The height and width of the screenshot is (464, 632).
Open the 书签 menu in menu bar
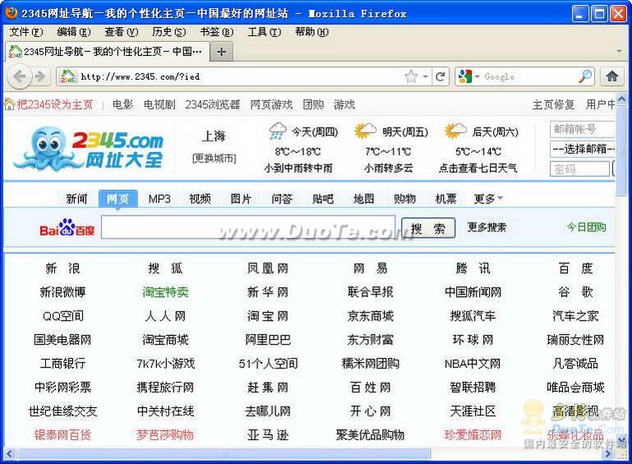[x=216, y=32]
